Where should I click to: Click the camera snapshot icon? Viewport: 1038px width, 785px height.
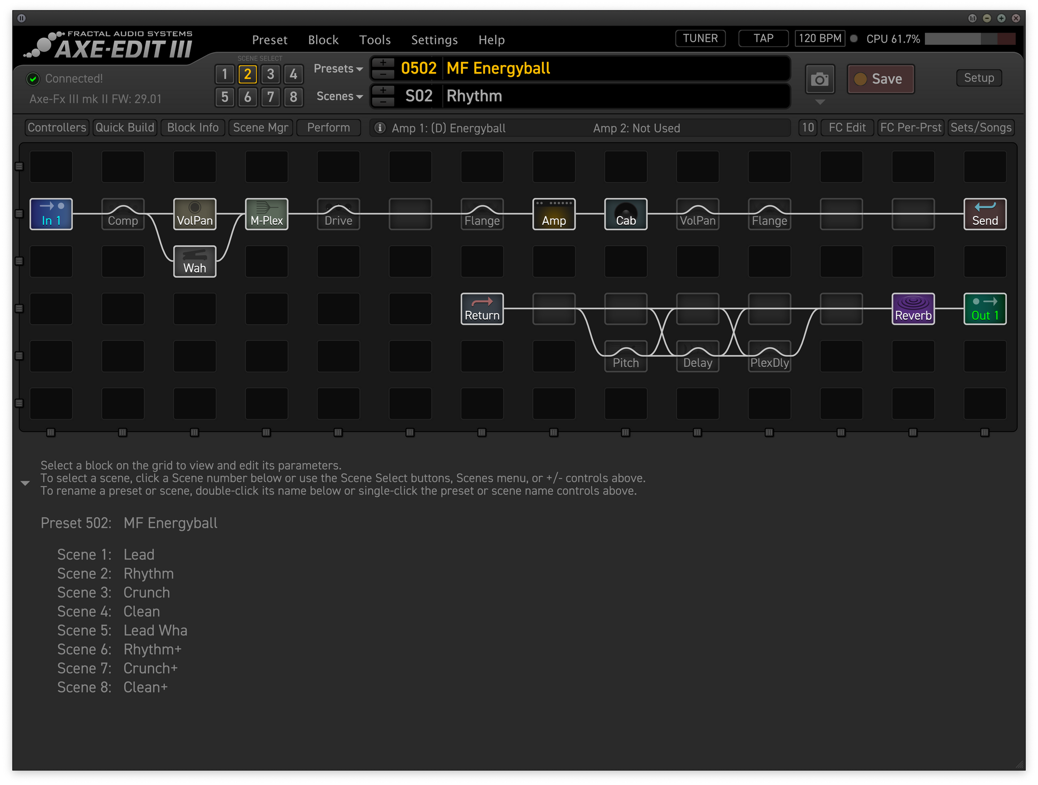[x=819, y=79]
